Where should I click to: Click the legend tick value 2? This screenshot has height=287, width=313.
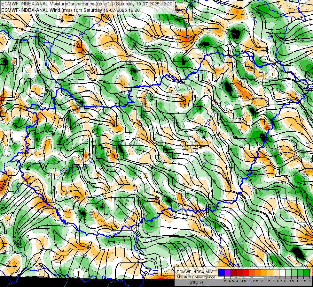pos(309,281)
